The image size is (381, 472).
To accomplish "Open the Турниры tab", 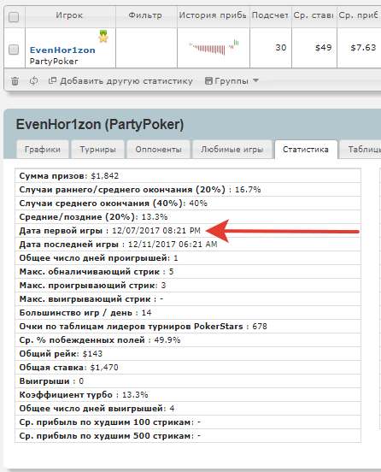I will (97, 150).
